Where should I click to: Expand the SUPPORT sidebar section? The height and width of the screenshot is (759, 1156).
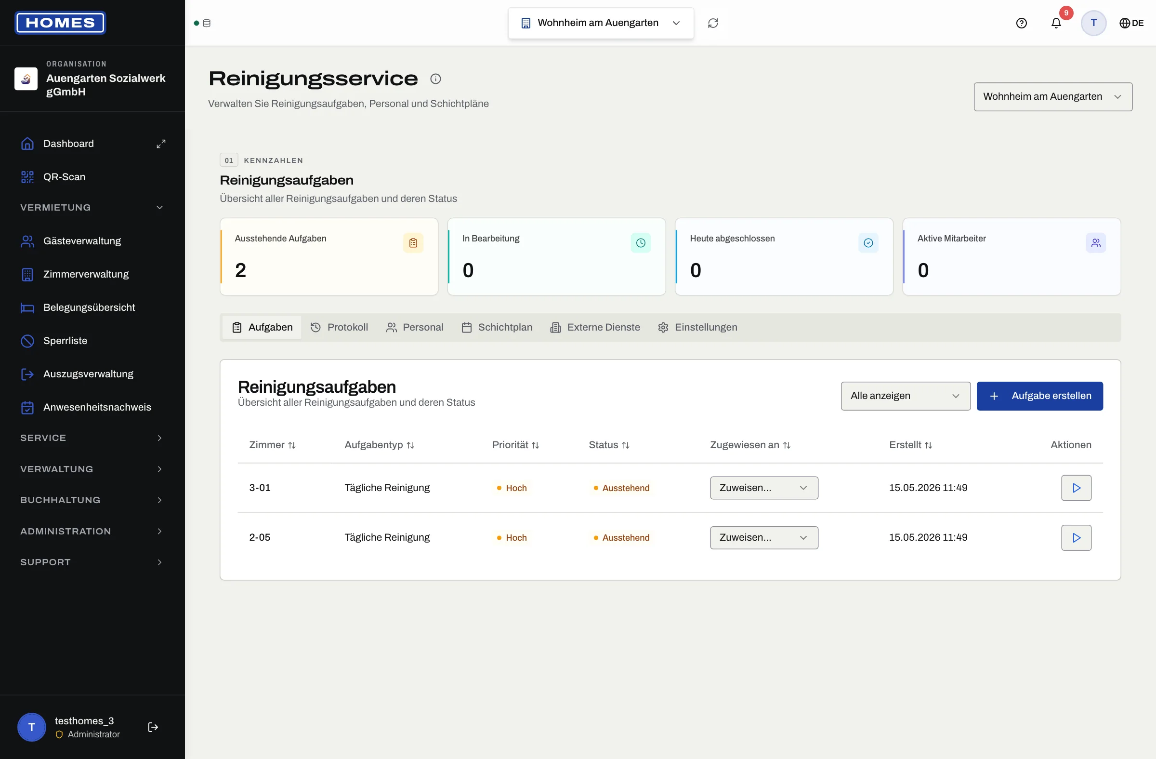click(92, 562)
